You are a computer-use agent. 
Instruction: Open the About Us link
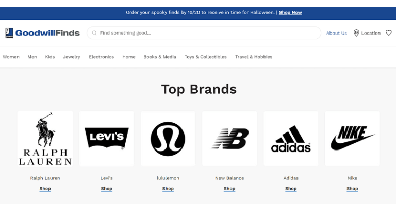click(336, 33)
